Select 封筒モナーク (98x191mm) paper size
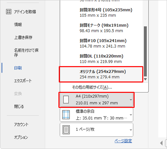The image size is (167, 149). 102,28
